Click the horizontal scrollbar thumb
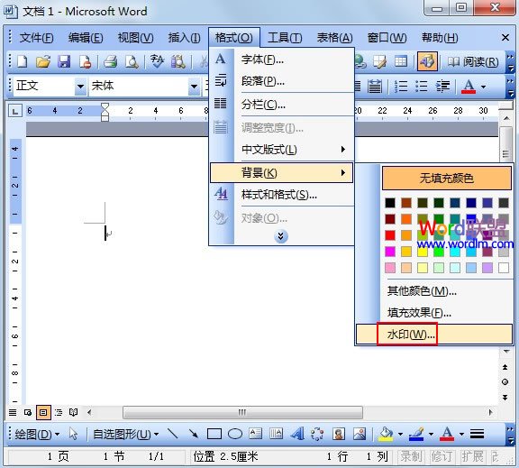Image resolution: width=519 pixels, height=468 pixels. click(x=242, y=412)
